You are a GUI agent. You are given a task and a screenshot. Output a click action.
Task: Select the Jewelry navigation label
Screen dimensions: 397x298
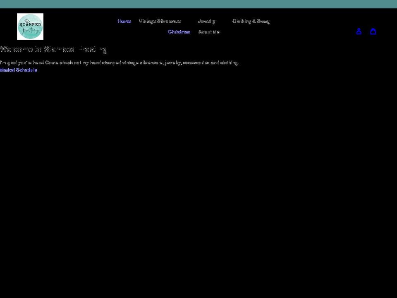coord(207,21)
